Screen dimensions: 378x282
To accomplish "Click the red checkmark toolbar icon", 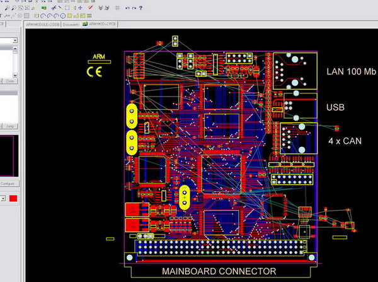I will pyautogui.click(x=91, y=7).
